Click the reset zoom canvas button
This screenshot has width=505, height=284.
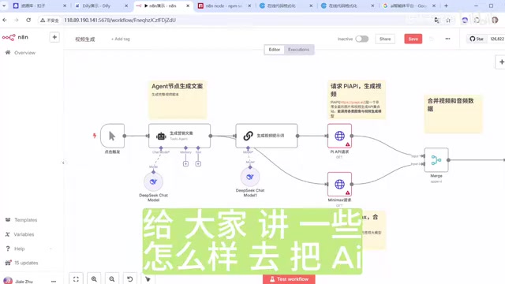click(x=129, y=278)
